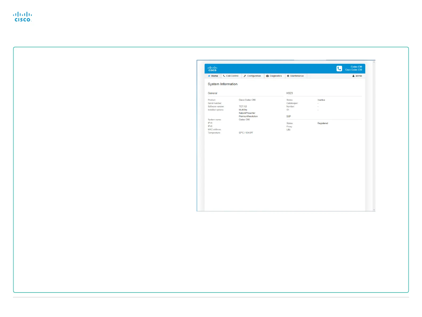The image size is (422, 317).
Task: Click the MAC address label
Action: (214, 130)
